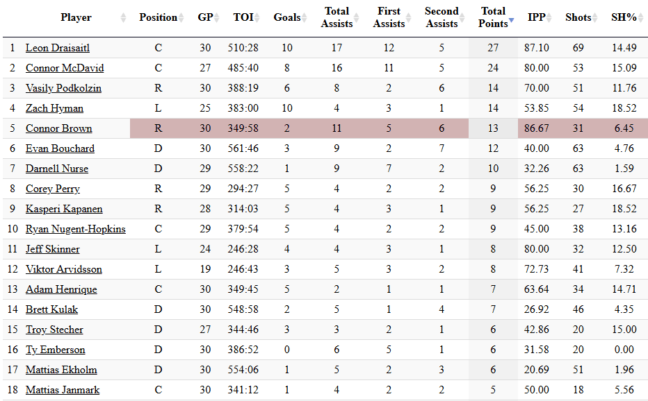The height and width of the screenshot is (401, 648).
Task: Go to Ryan Nugent-Hopkins profile link
Action: [x=76, y=229]
